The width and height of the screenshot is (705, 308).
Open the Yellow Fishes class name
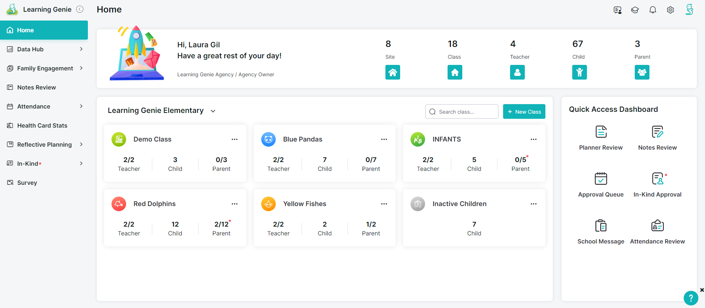(x=305, y=204)
